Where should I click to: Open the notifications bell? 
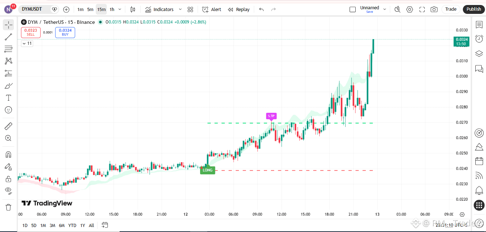479,190
